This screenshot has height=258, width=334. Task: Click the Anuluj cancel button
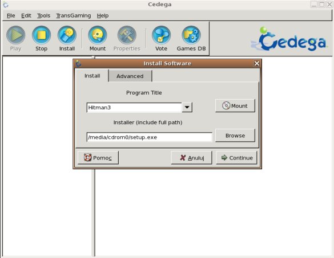(192, 158)
